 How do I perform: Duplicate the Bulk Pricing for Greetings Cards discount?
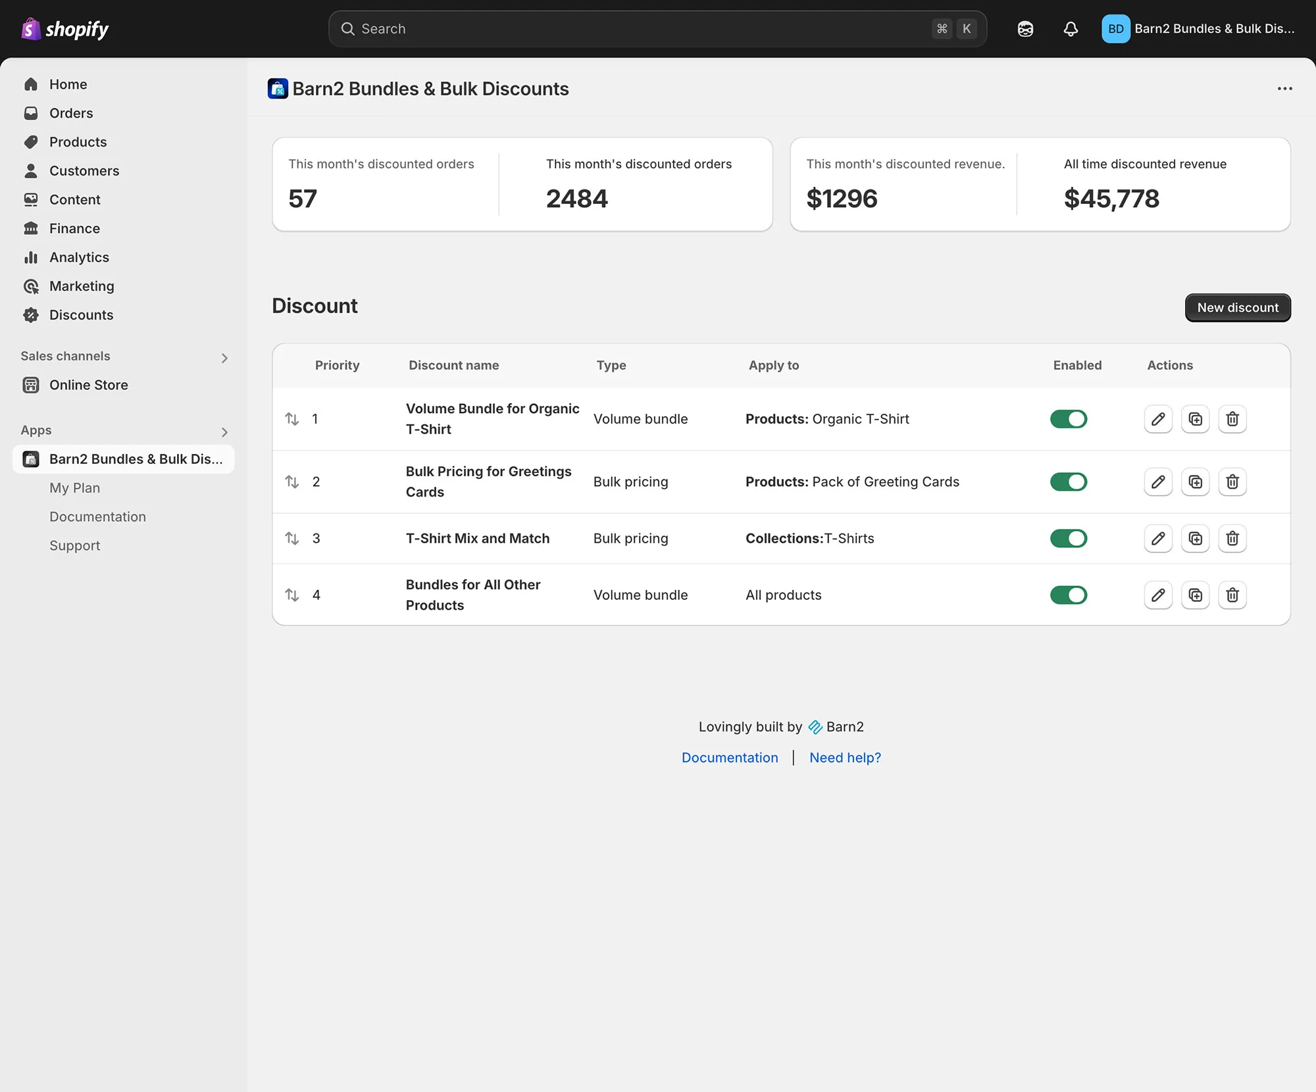pyautogui.click(x=1195, y=482)
